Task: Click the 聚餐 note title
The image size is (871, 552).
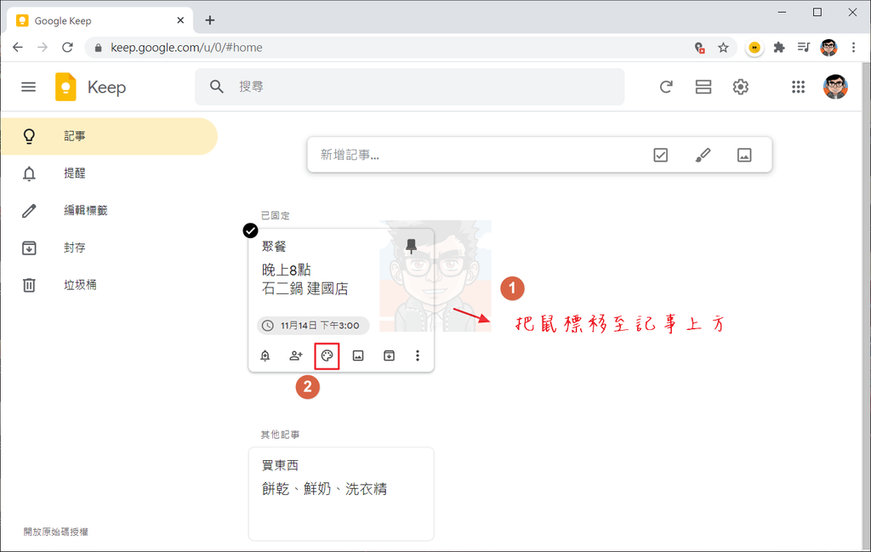Action: 274,247
